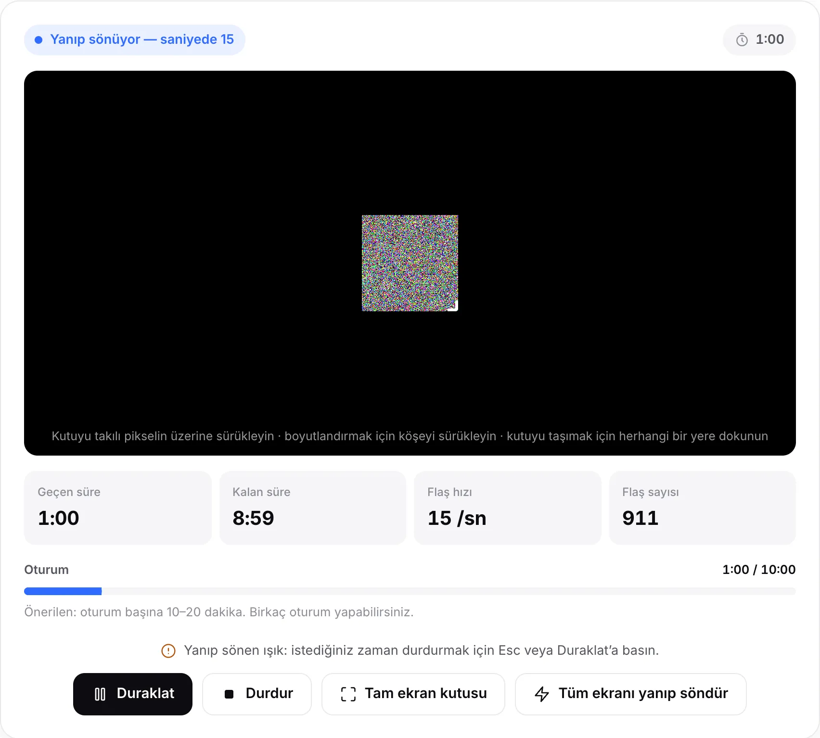Image resolution: width=820 pixels, height=738 pixels.
Task: Click the pause icon in the Duraklat button
Action: click(x=100, y=694)
